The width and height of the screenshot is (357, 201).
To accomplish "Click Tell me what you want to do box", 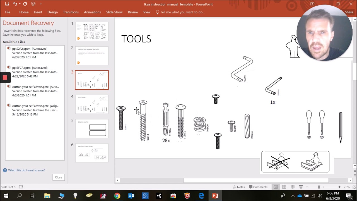I will click(180, 12).
